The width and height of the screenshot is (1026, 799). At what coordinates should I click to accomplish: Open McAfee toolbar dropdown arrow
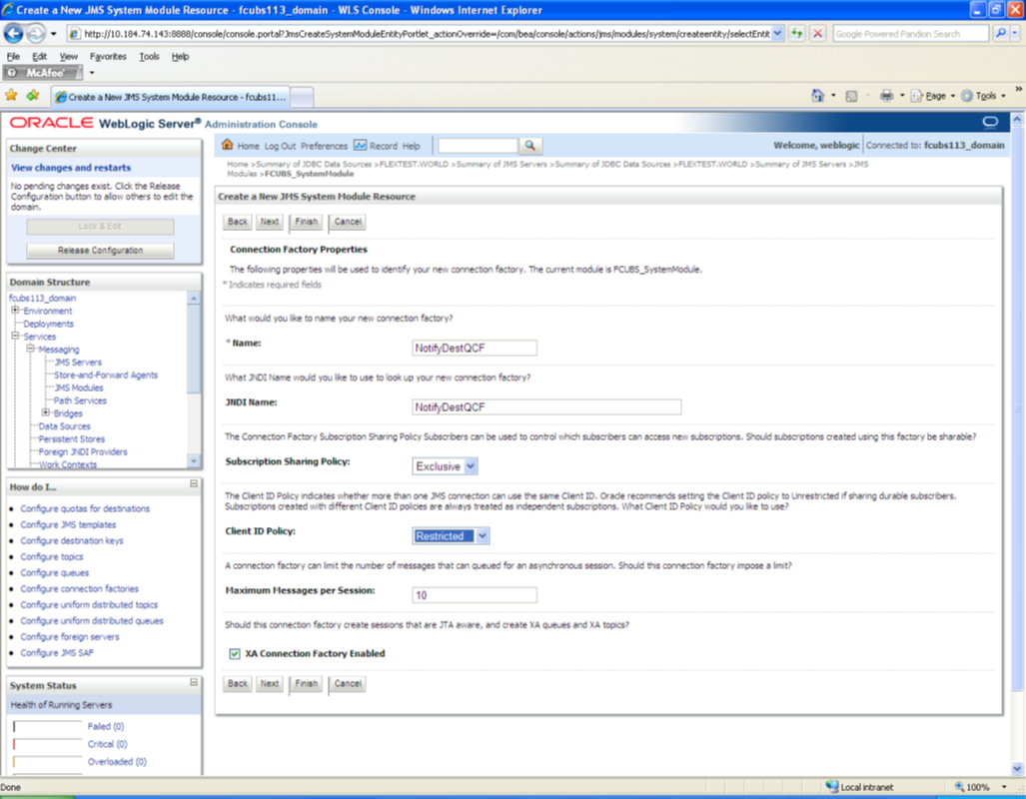[92, 73]
